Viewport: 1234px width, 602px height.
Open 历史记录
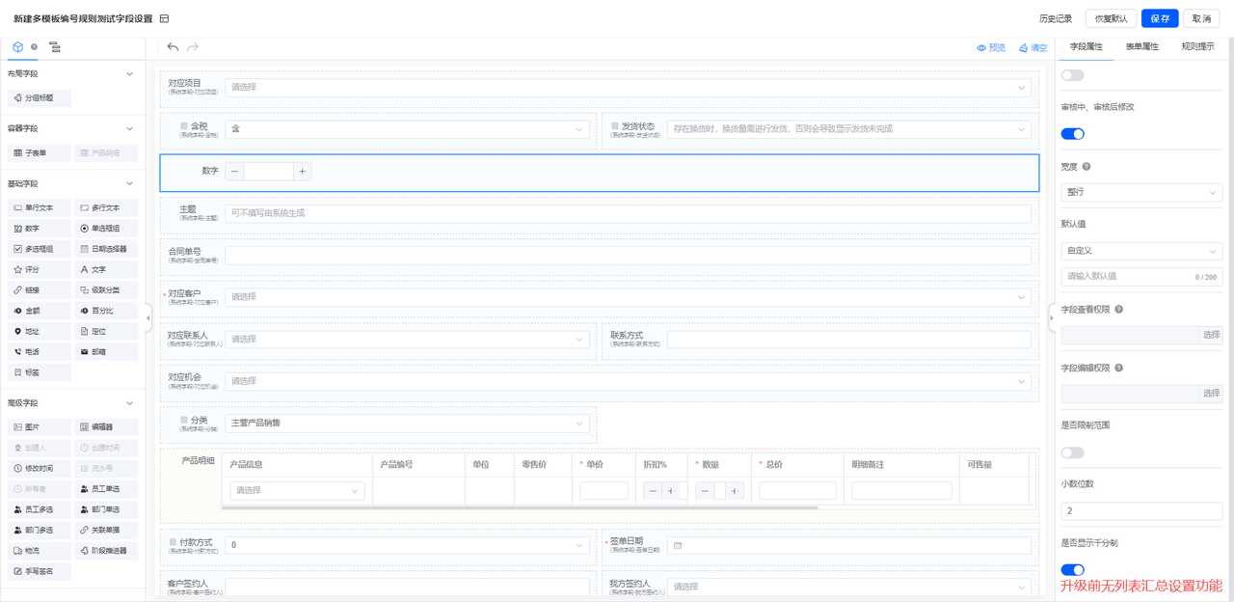pyautogui.click(x=1056, y=18)
